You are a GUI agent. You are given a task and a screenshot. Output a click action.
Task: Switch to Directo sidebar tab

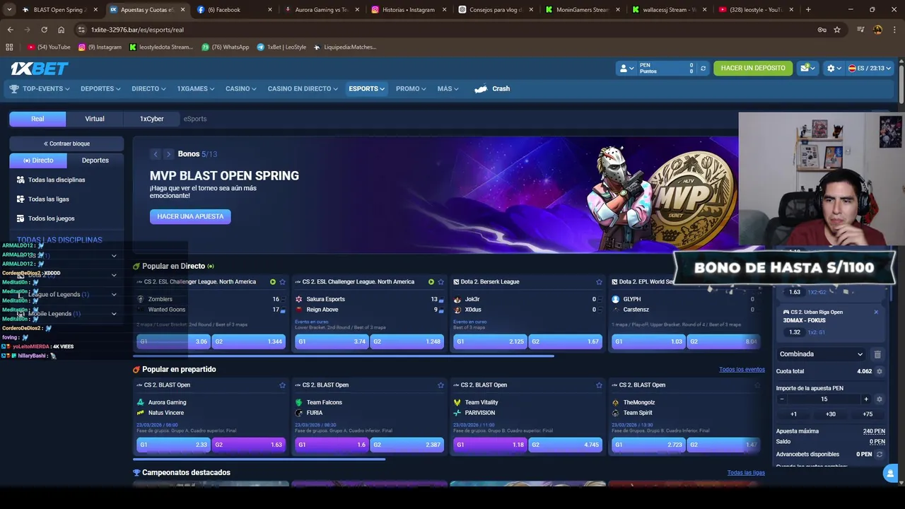coord(38,160)
